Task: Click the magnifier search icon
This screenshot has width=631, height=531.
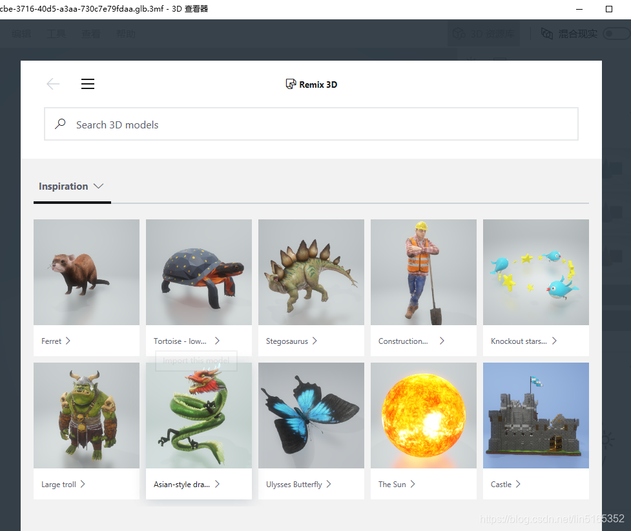Action: click(x=60, y=124)
